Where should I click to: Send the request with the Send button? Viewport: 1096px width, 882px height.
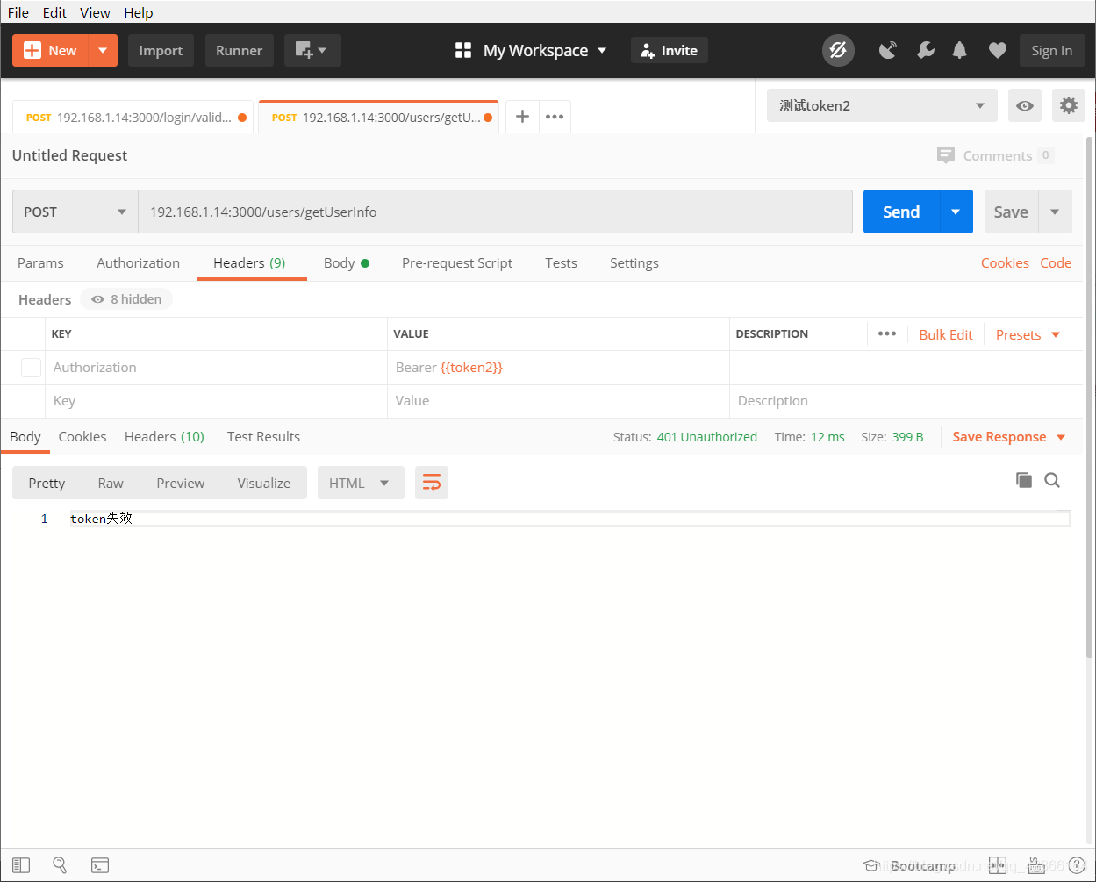coord(901,212)
